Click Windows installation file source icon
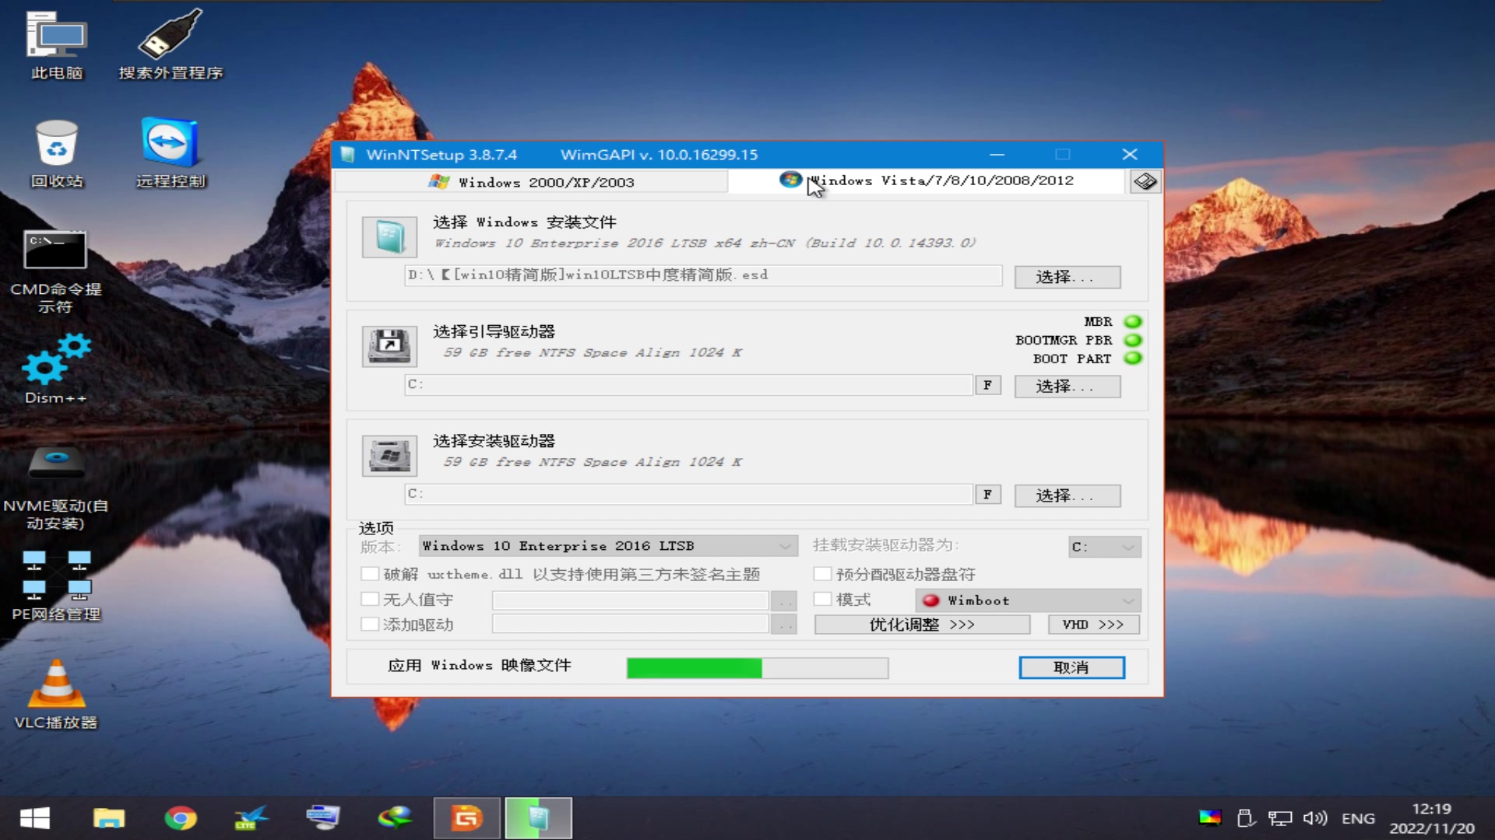 [x=389, y=237]
